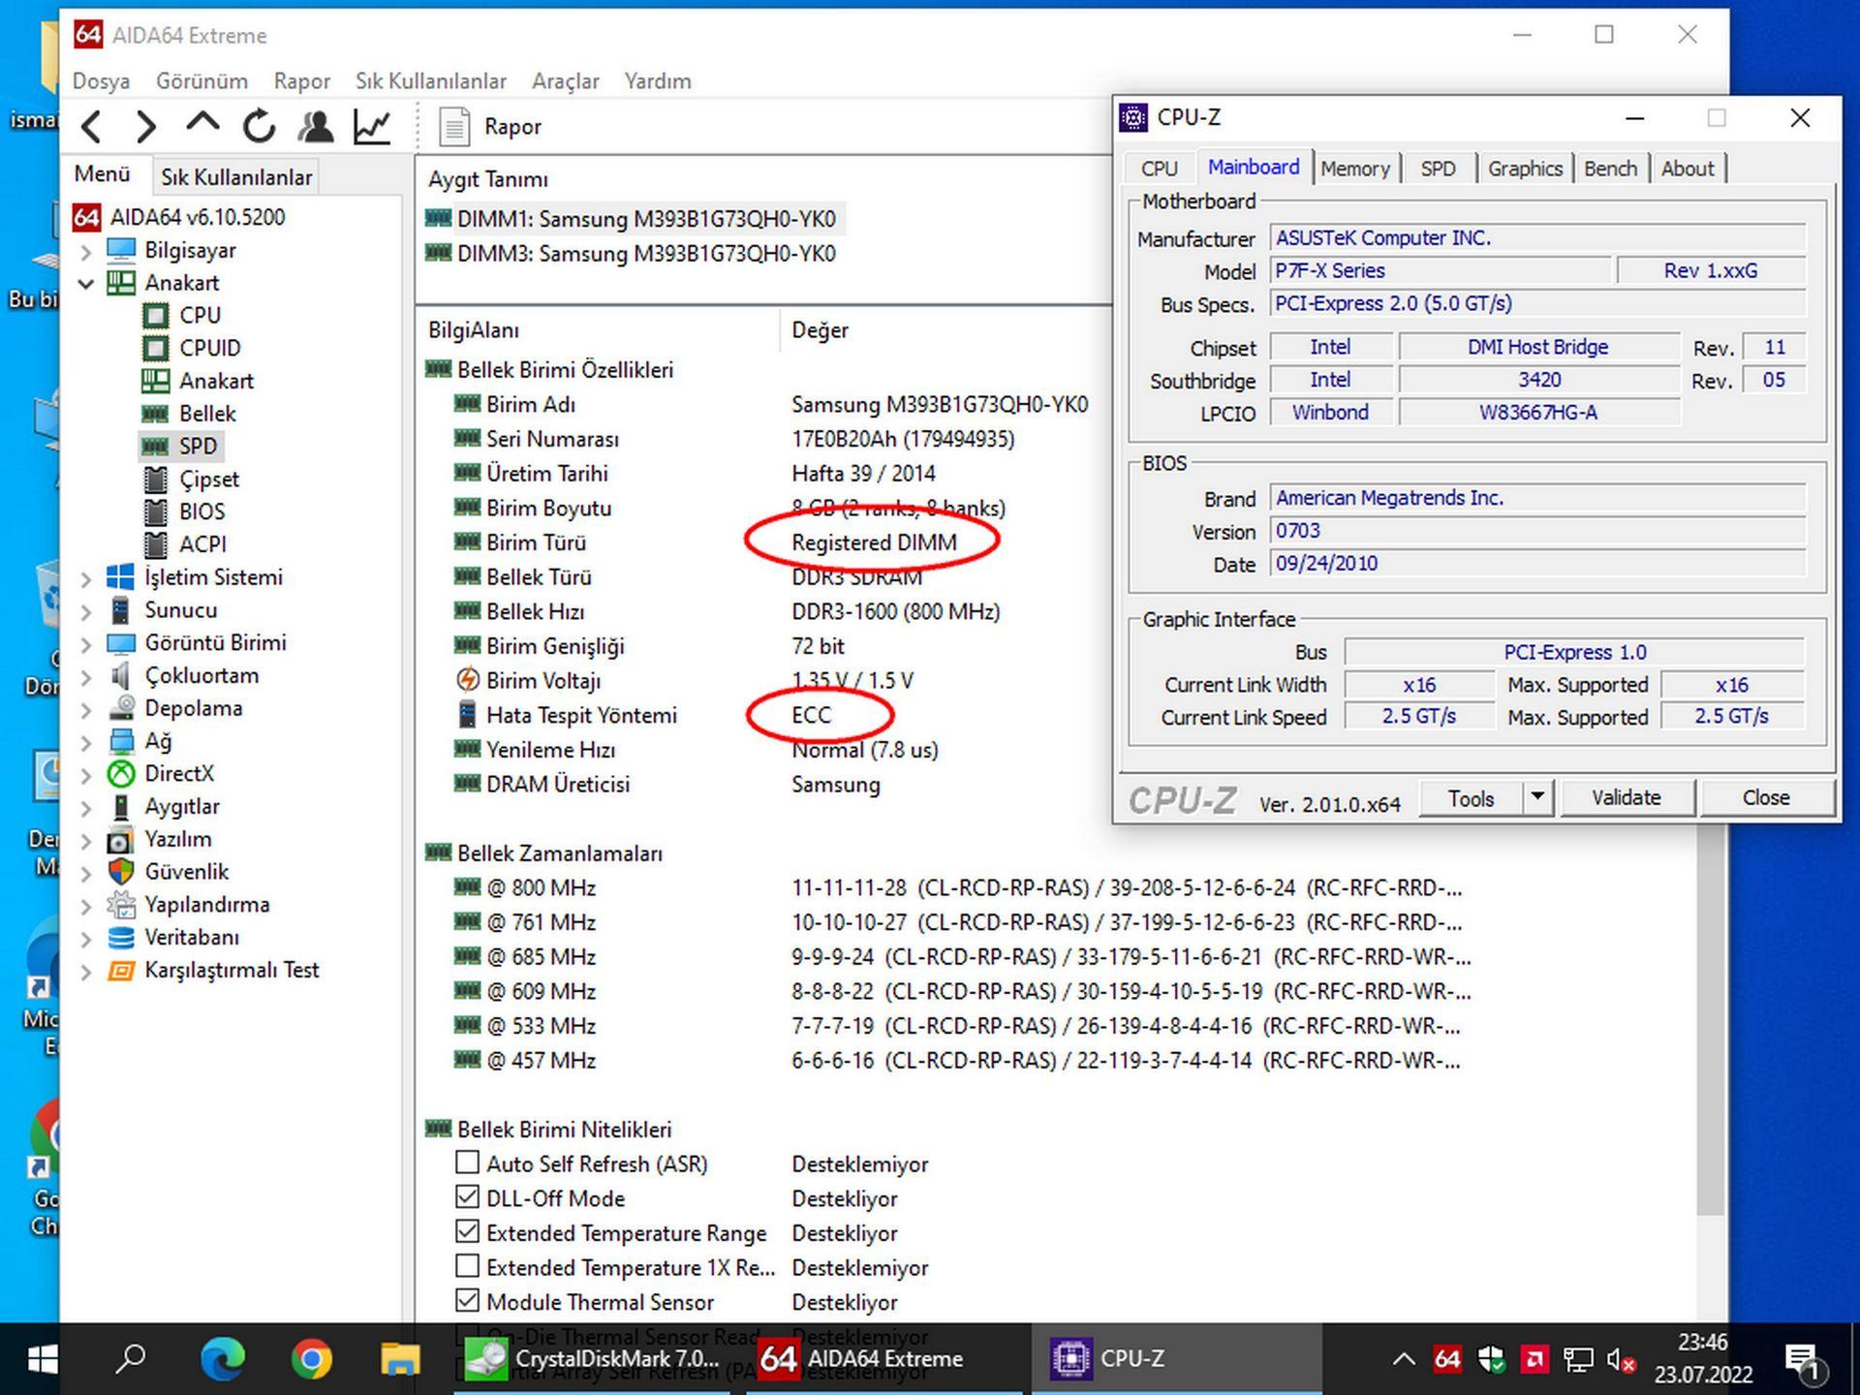
Task: Expand Karşılaştırmalı Test node
Action: pyautogui.click(x=86, y=972)
